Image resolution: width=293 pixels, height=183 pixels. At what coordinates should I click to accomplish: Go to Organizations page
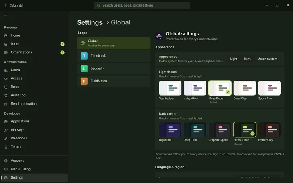[34, 52]
